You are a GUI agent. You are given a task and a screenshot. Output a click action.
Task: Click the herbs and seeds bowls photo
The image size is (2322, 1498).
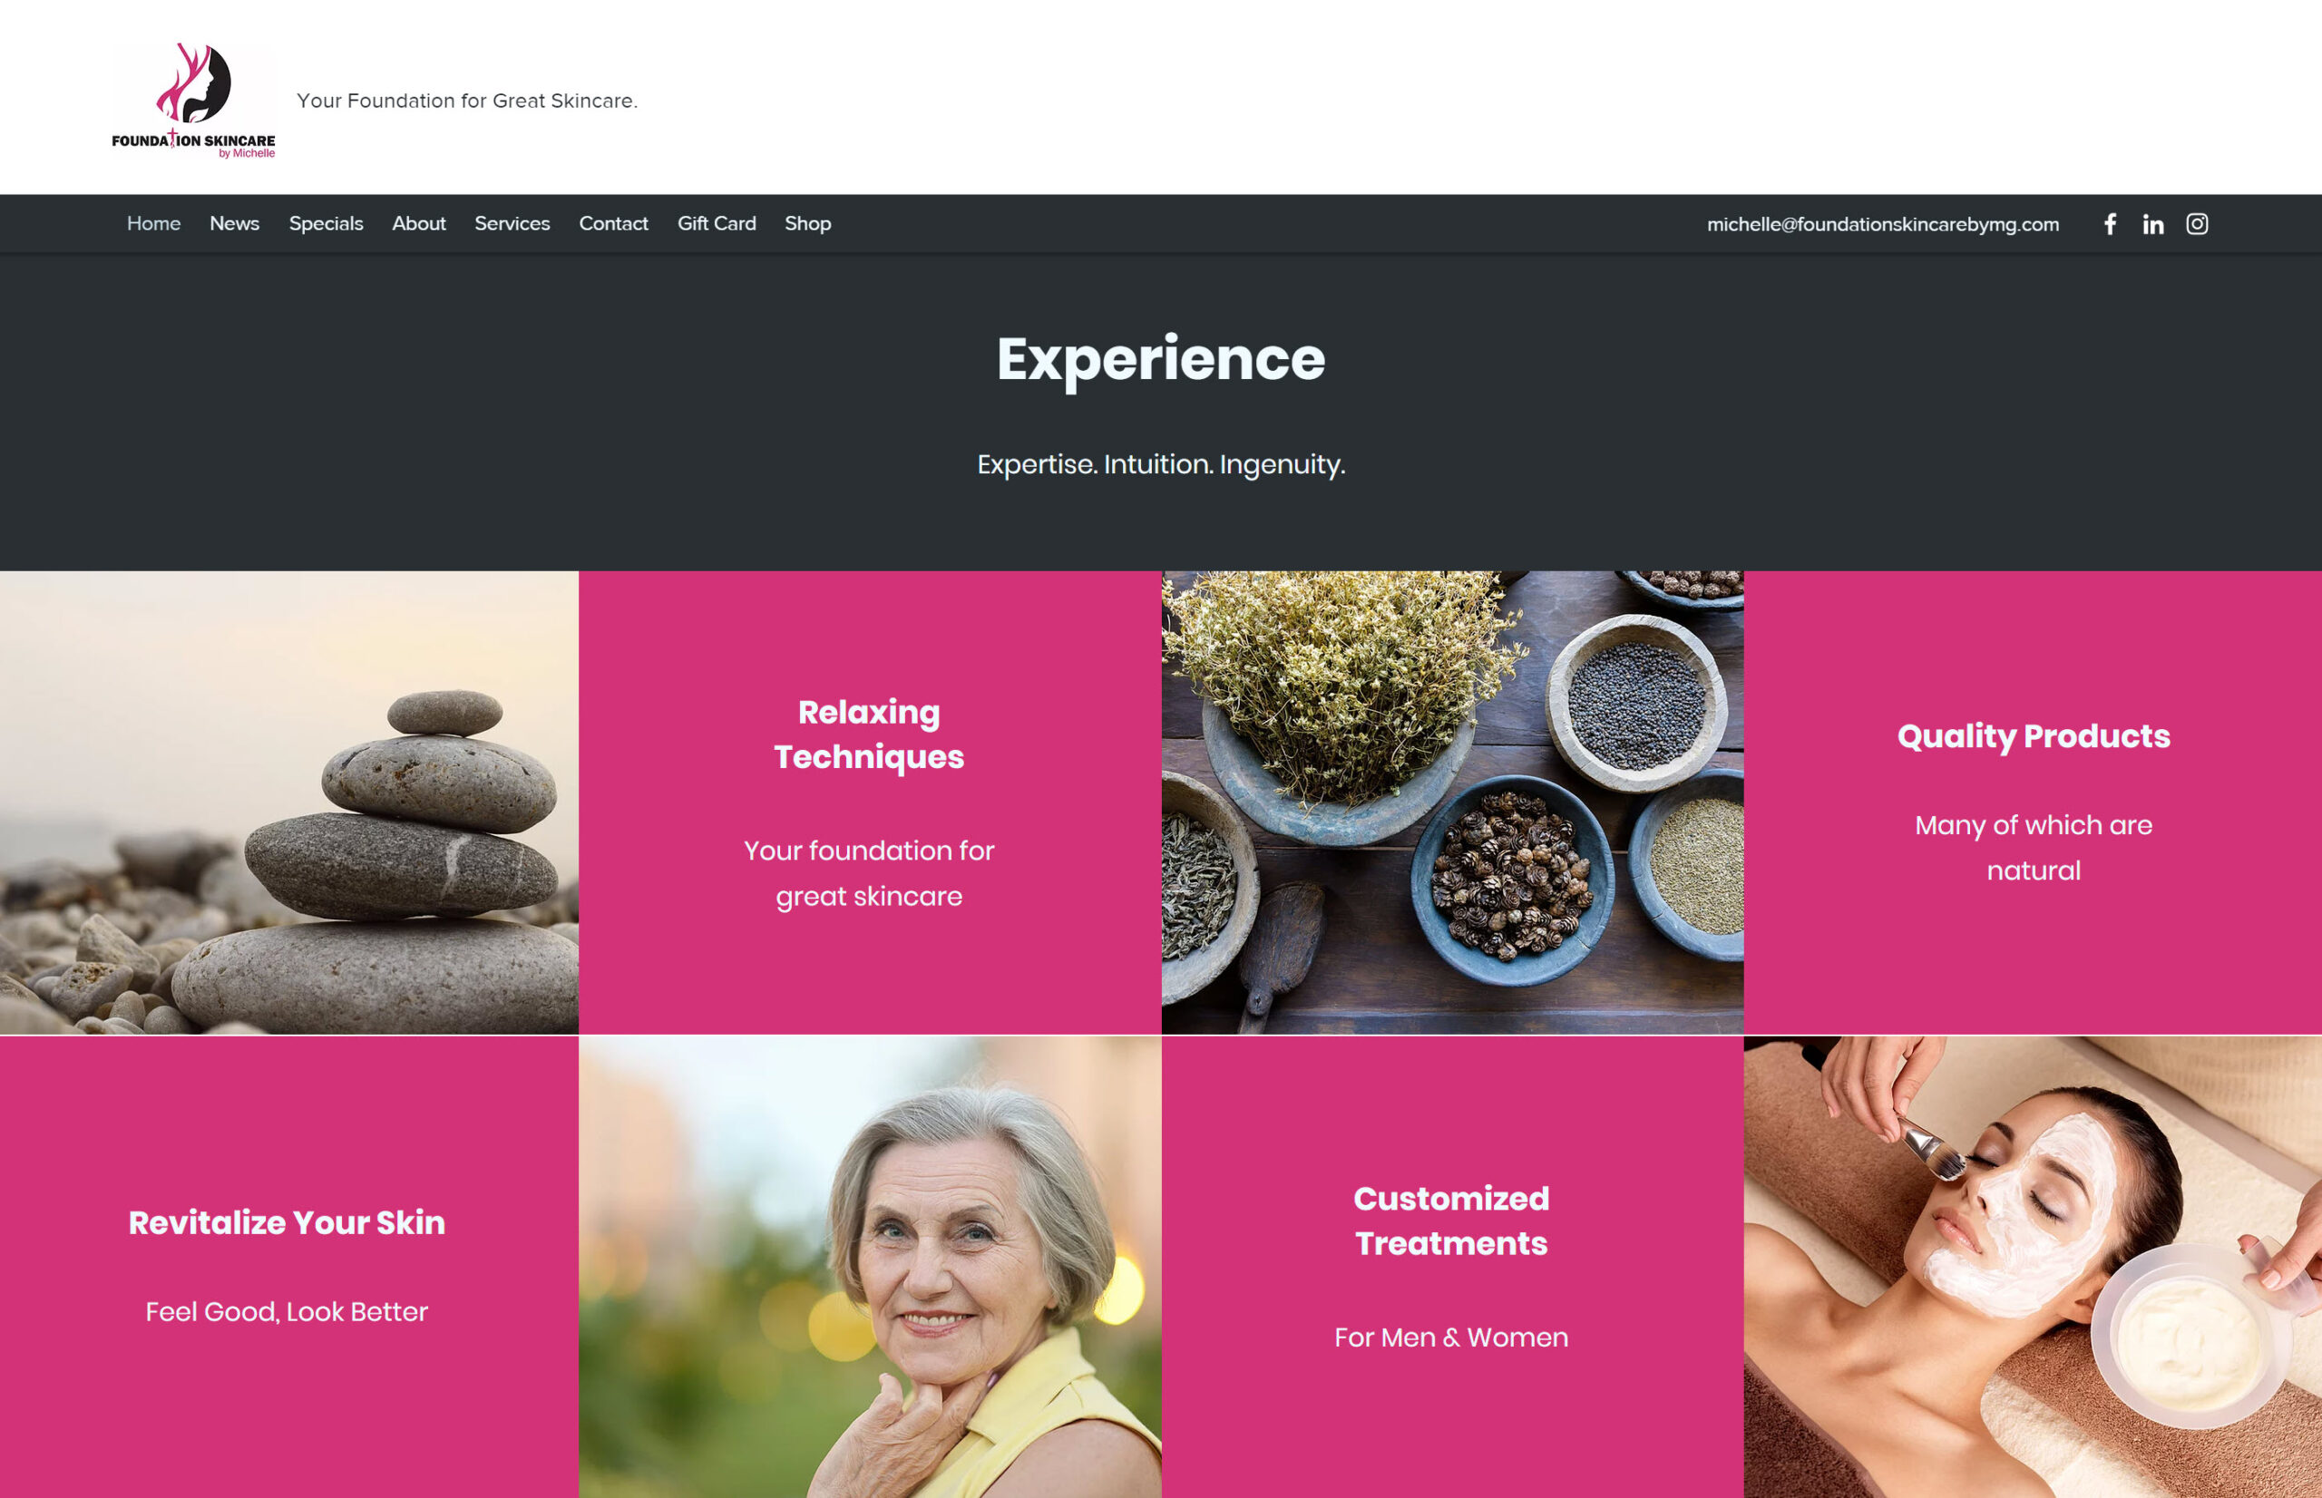pyautogui.click(x=1452, y=802)
